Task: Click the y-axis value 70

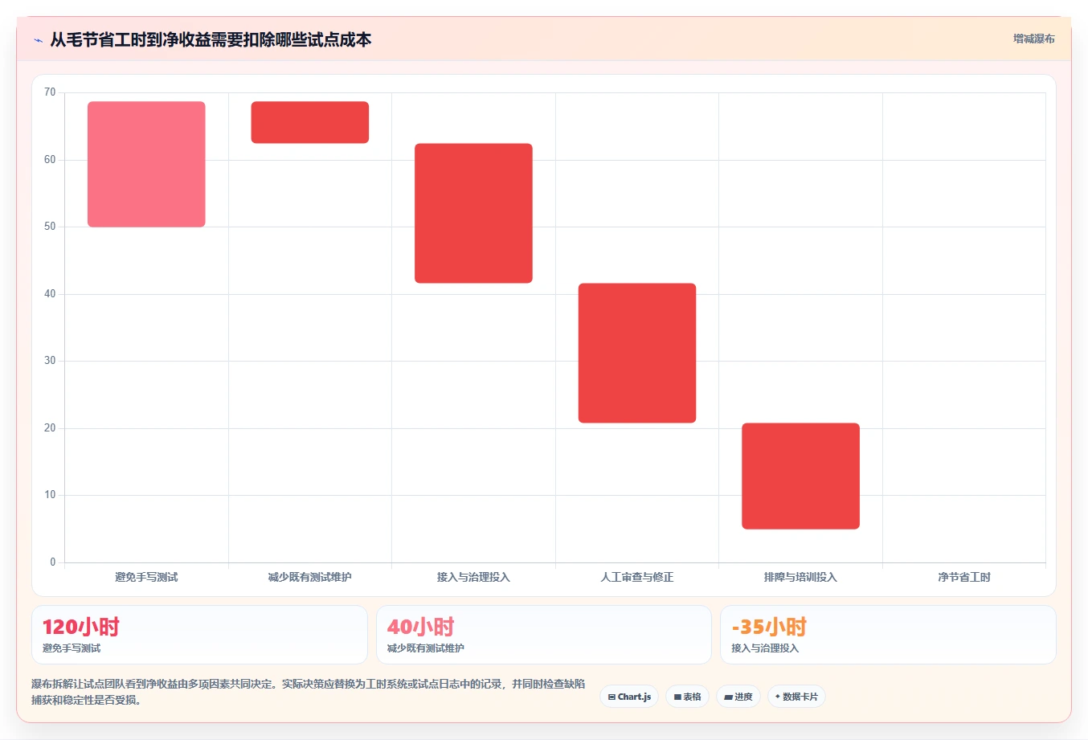Action: [50, 92]
